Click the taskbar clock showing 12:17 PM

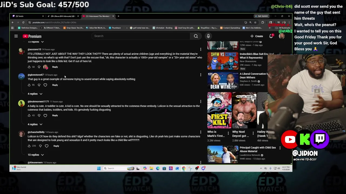(285, 168)
